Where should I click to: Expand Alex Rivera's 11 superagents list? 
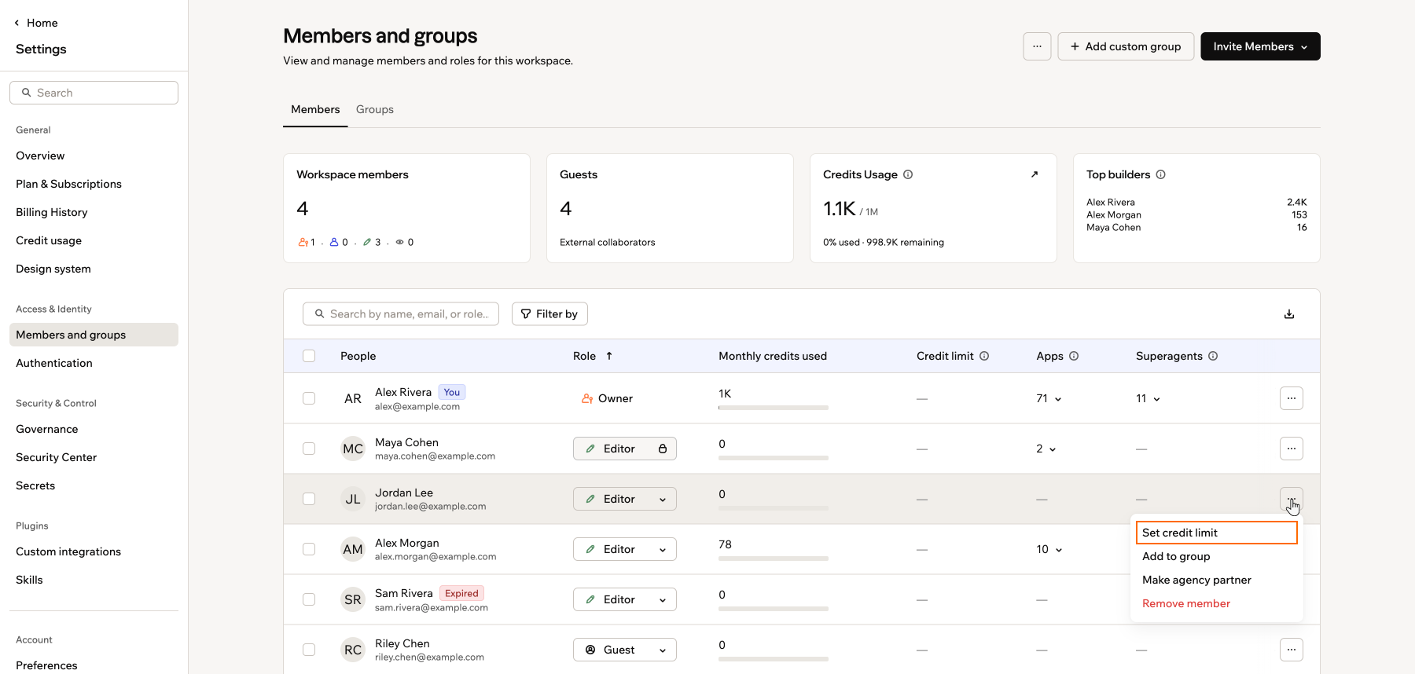pyautogui.click(x=1149, y=398)
